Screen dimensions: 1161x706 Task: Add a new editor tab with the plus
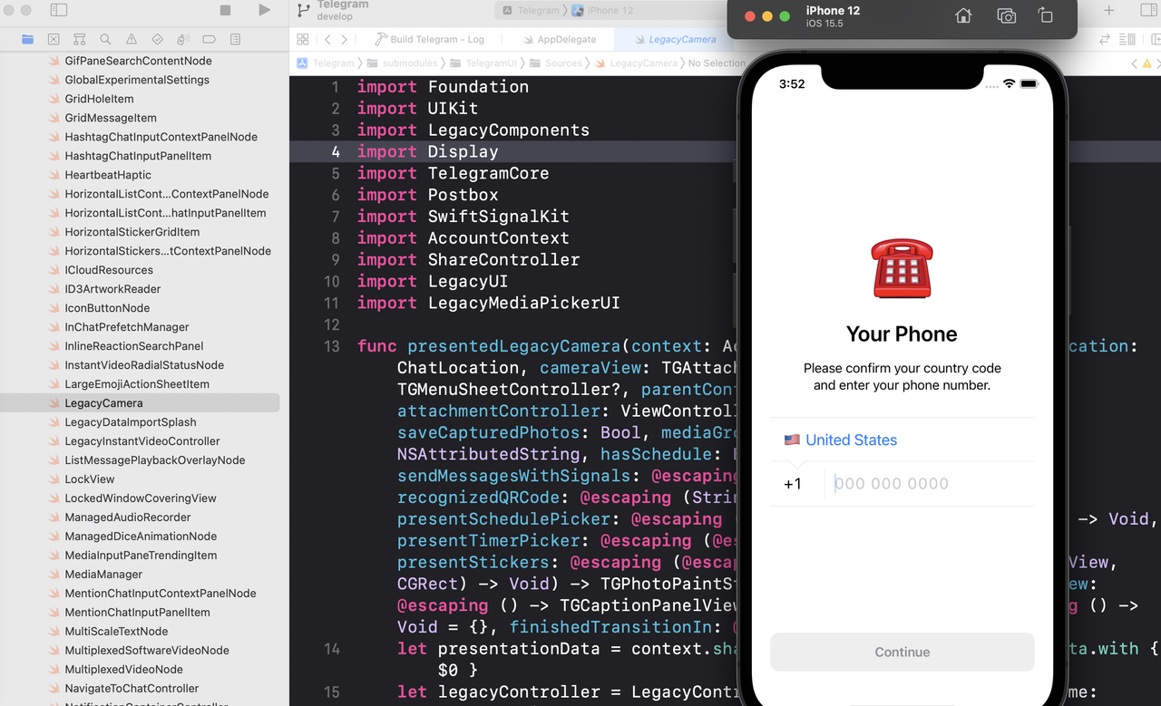(1108, 10)
